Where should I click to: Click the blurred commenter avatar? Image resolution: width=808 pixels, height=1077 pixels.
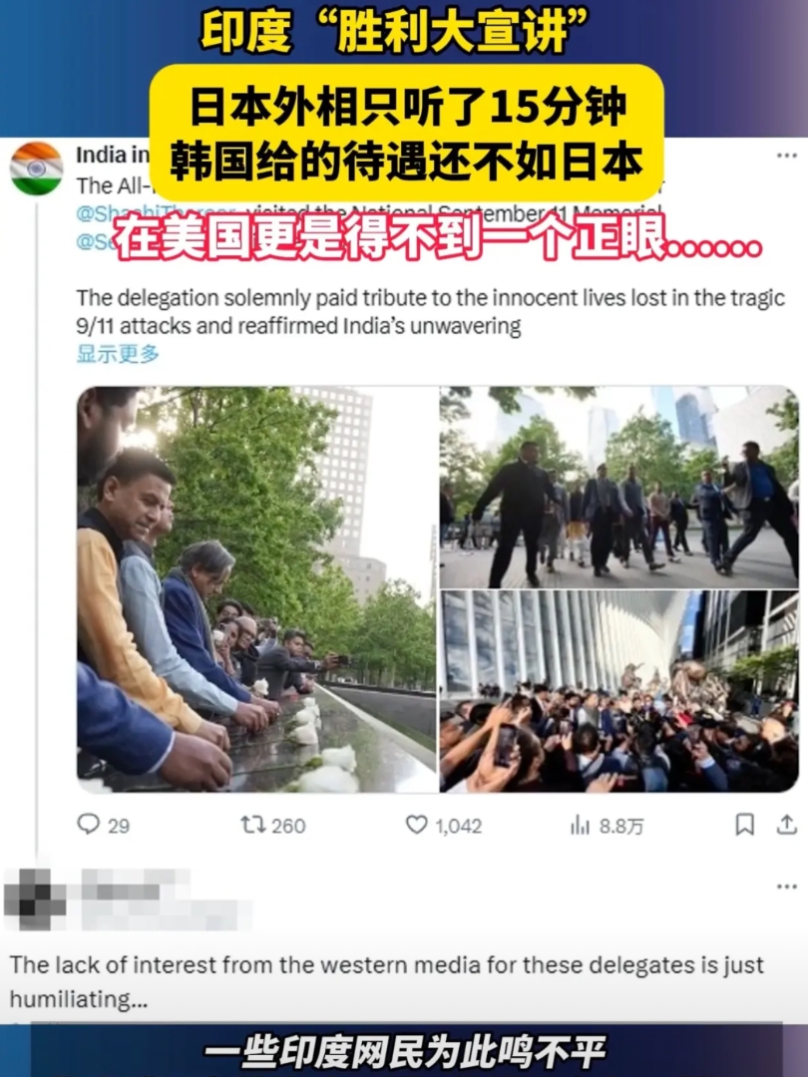[35, 899]
